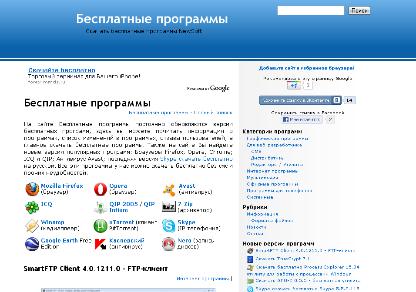Open the Skype IP telephony text link
The height and width of the screenshot is (292, 416).
(x=186, y=222)
